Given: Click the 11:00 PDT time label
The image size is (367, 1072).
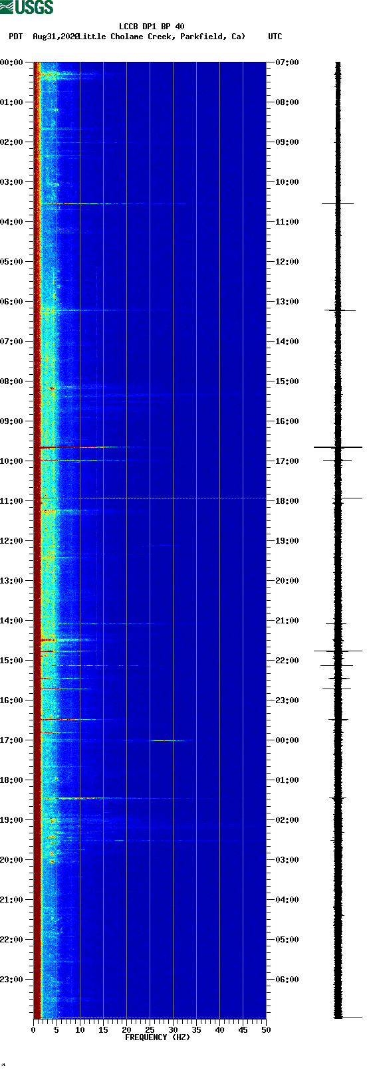Looking at the screenshot, I should pyautogui.click(x=12, y=501).
